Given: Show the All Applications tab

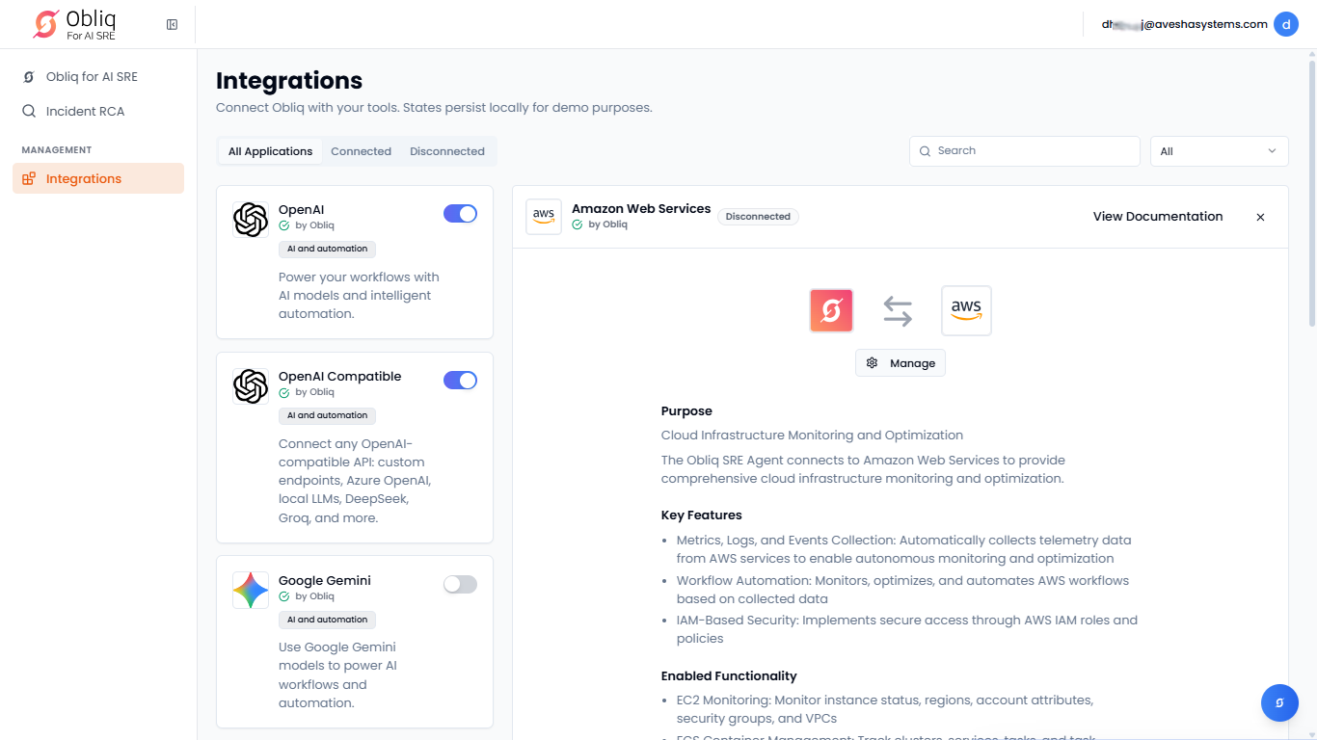Looking at the screenshot, I should click(x=270, y=151).
